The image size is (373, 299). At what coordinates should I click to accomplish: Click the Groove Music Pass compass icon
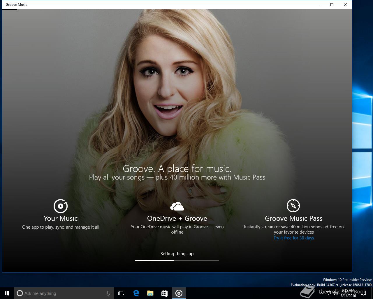[293, 206]
